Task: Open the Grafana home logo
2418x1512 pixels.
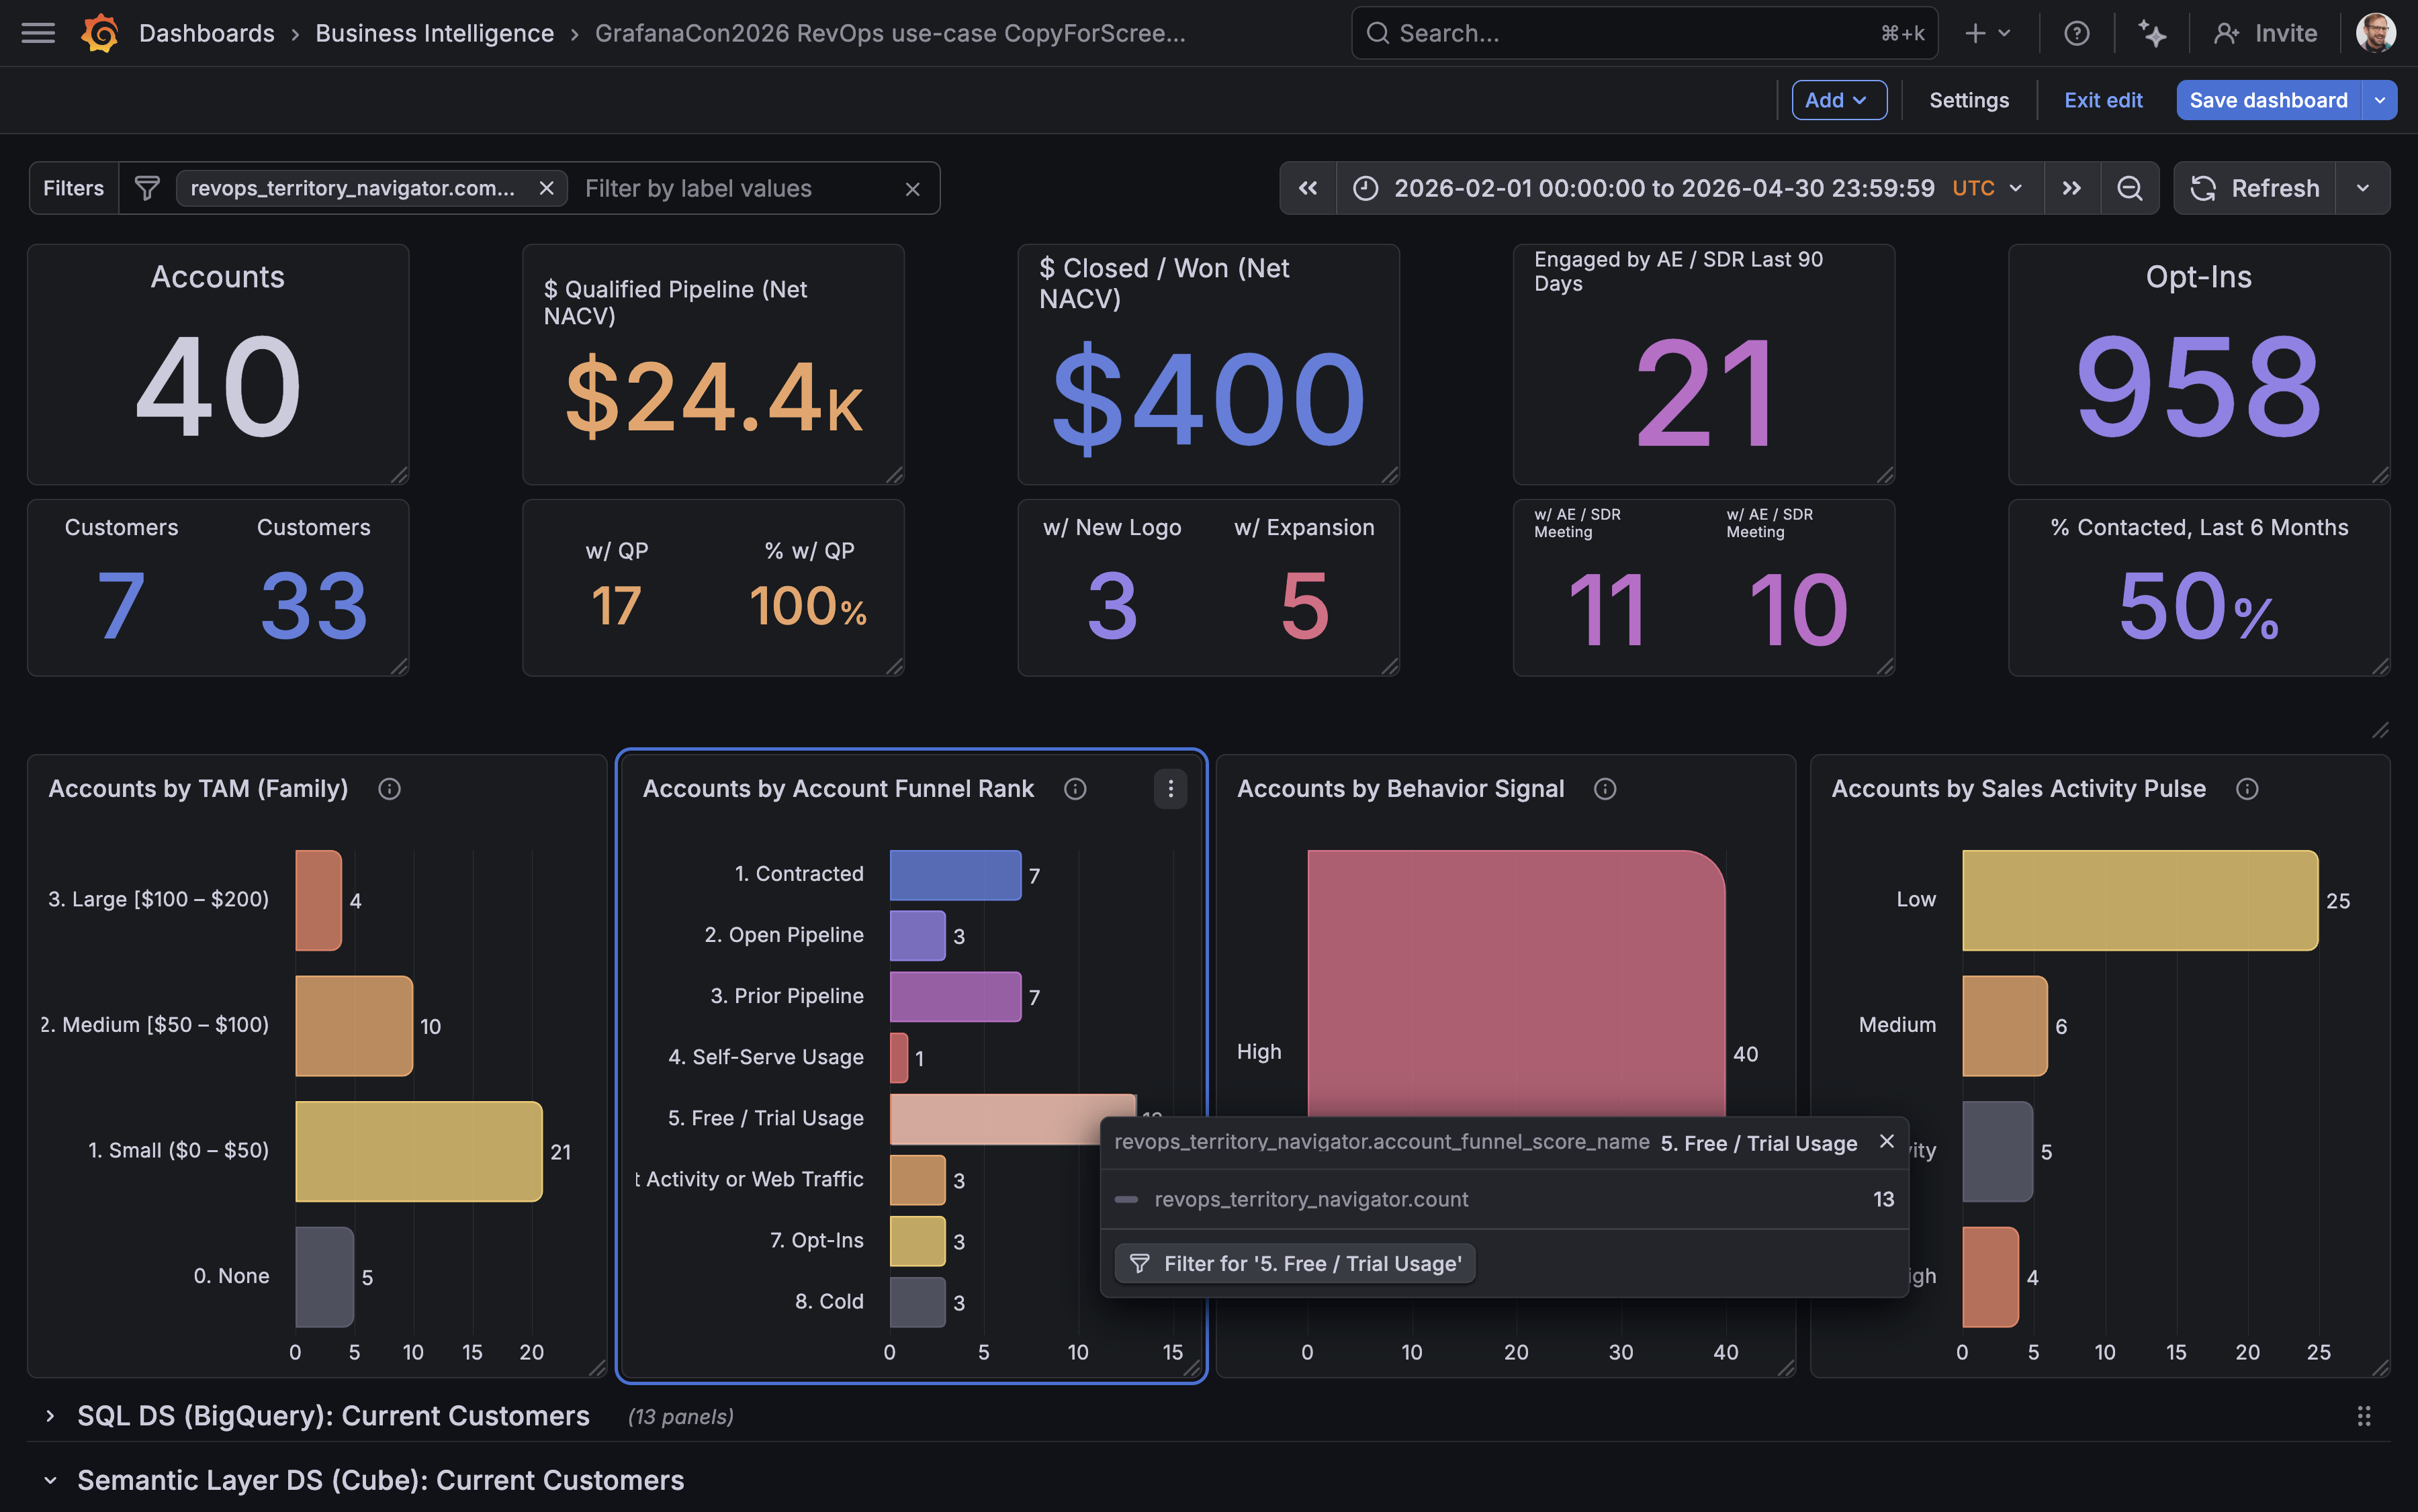Action: [99, 33]
